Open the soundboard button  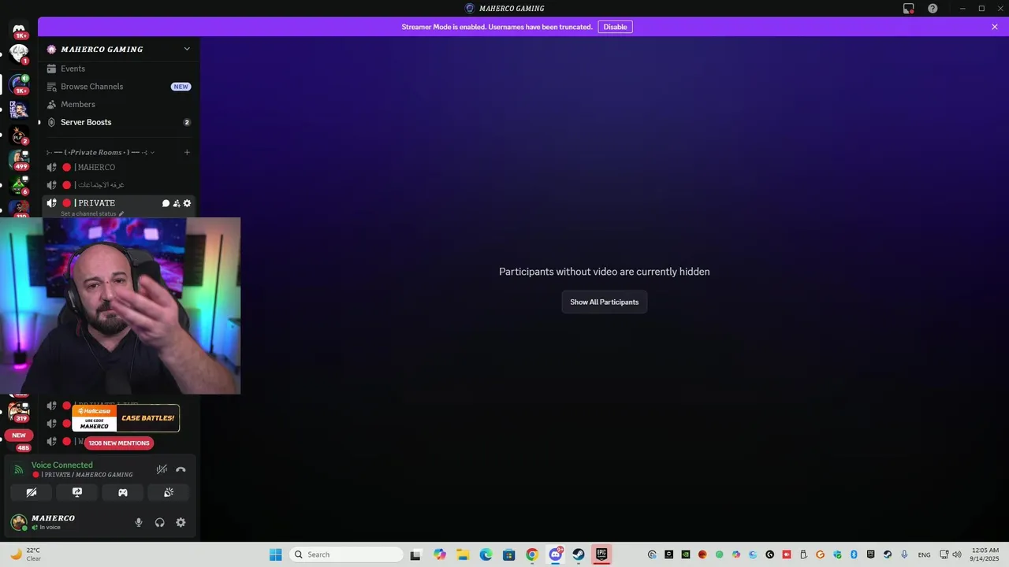[169, 492]
